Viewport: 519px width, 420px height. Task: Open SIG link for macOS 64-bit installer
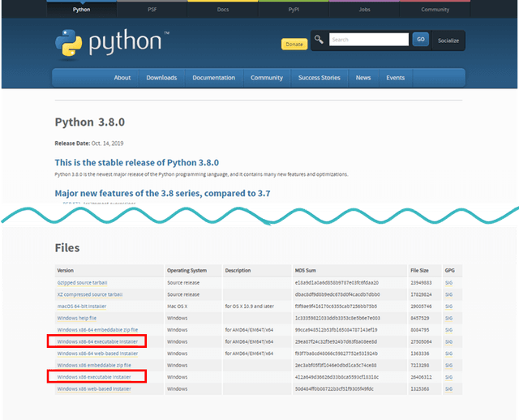(x=448, y=306)
